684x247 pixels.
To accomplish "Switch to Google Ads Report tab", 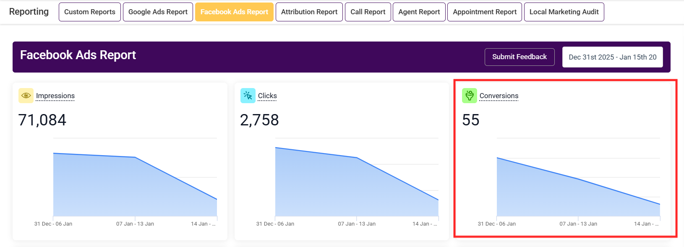I will point(158,12).
